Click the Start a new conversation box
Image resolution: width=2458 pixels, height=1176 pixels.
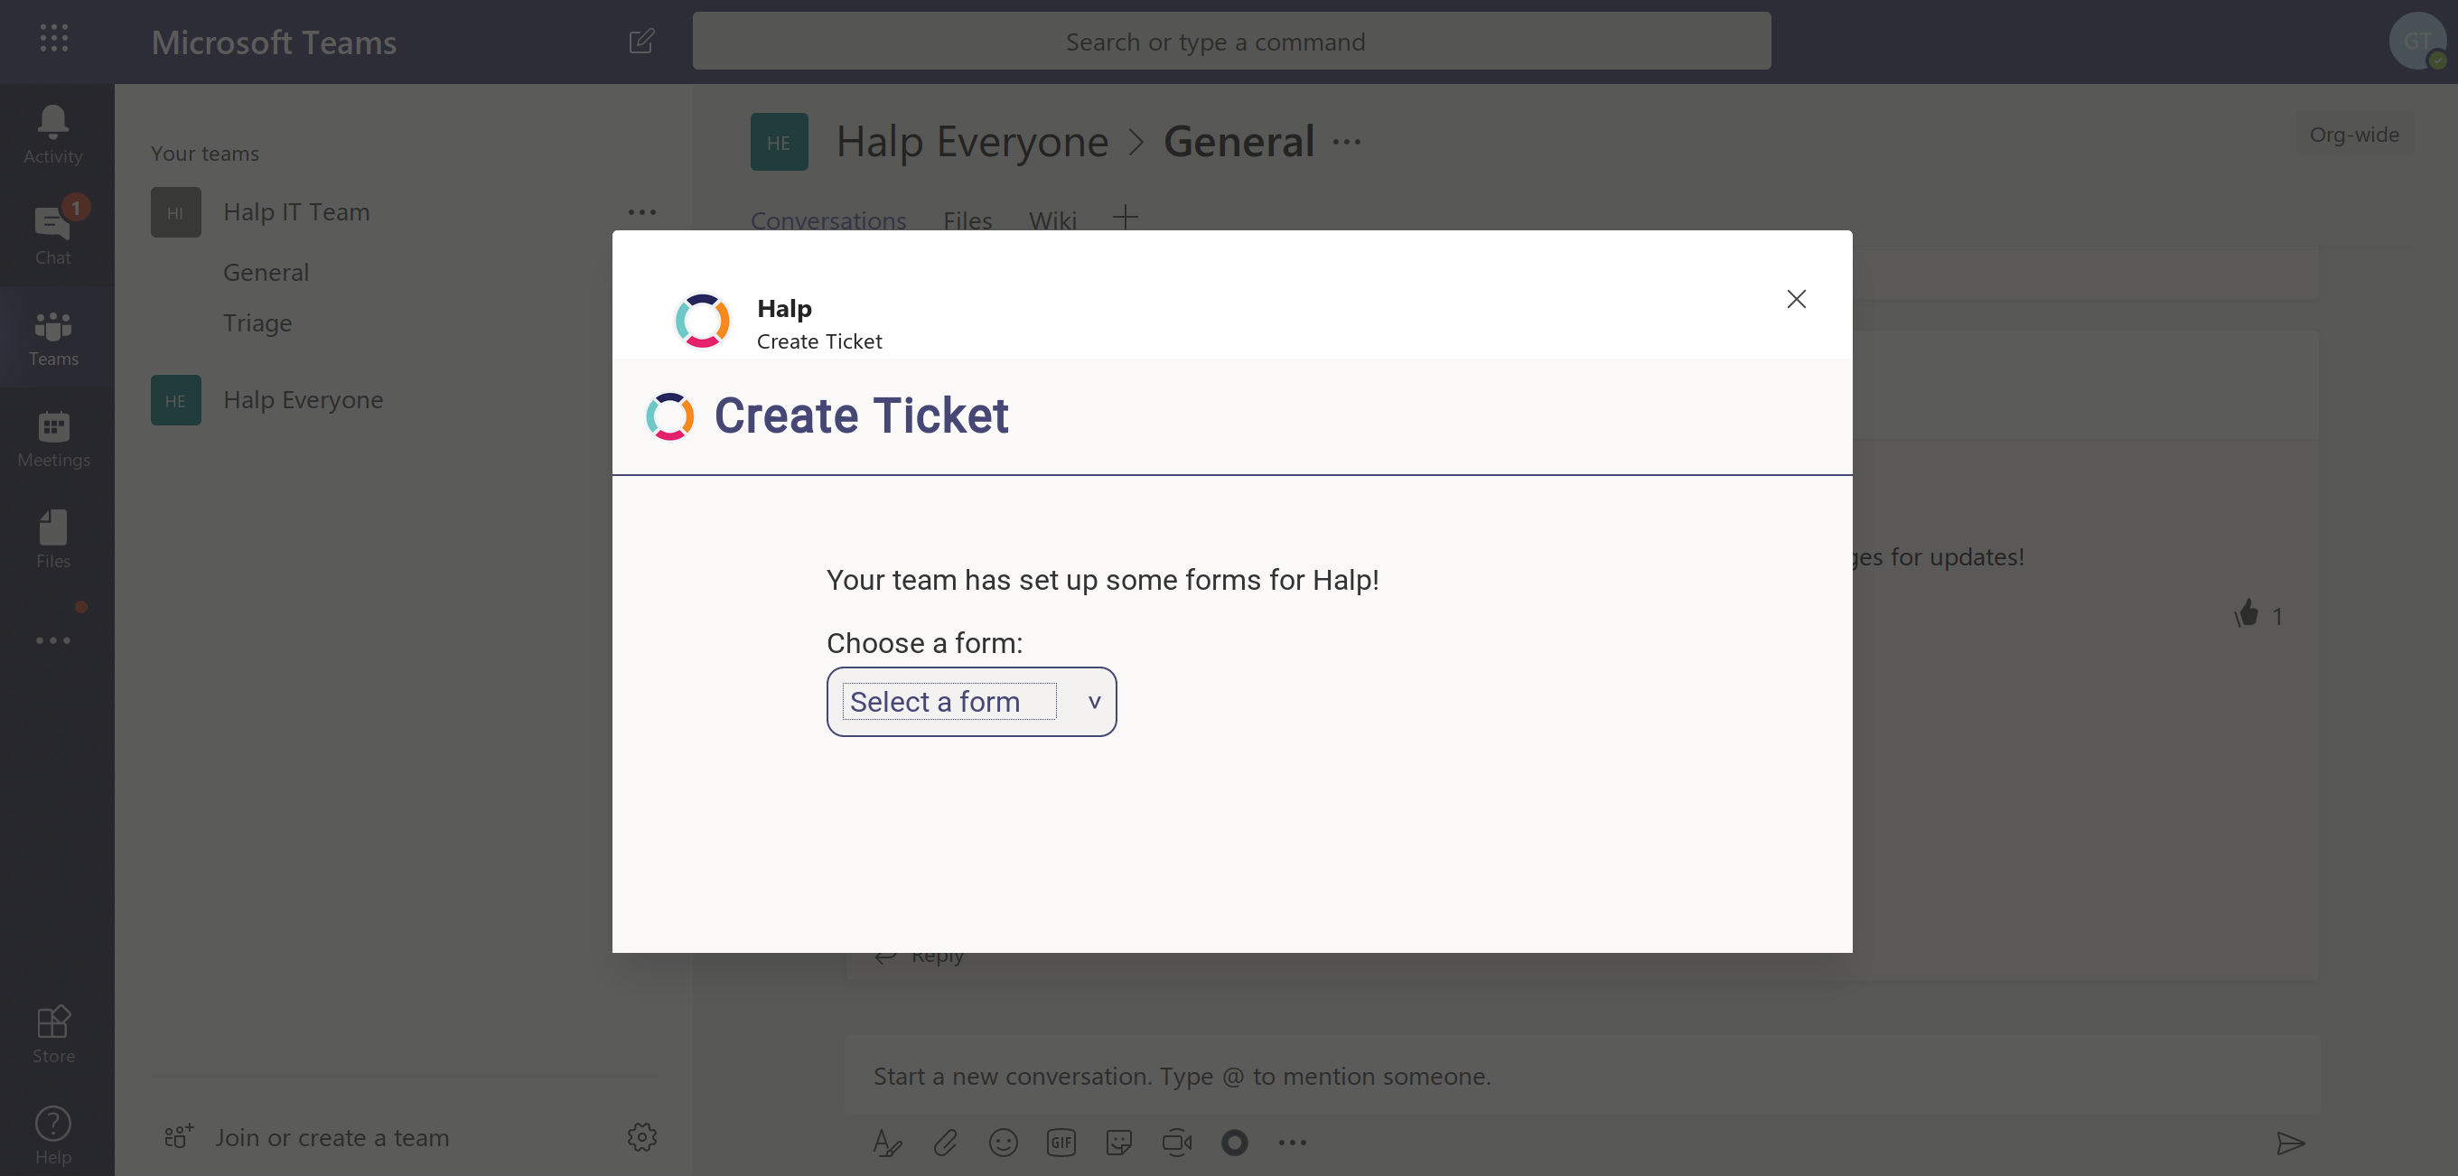pos(1581,1076)
